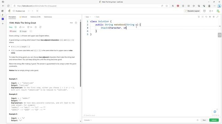The width and height of the screenshot is (222, 124).
Task: Open the Auto editor mode dropdown
Action: [97, 17]
